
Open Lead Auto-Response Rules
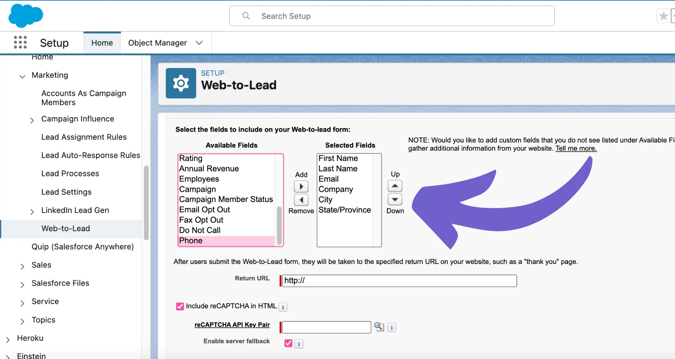[x=91, y=155]
